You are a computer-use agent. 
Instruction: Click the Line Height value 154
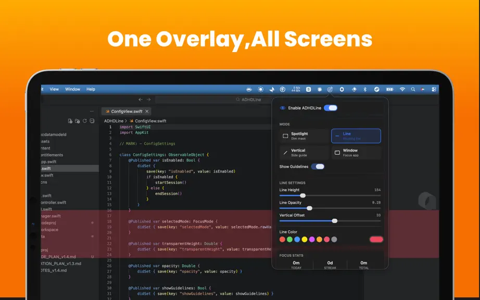tap(377, 190)
